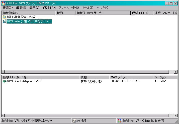The height and width of the screenshot is (124, 179).
Task: Open the ツール(T) menu
Action: click(88, 8)
